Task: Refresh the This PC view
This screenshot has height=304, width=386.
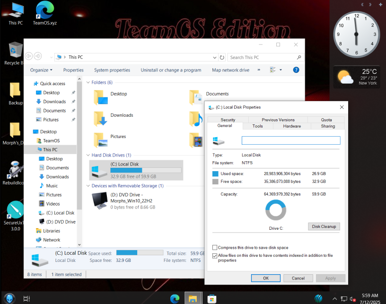Action: pyautogui.click(x=222, y=57)
